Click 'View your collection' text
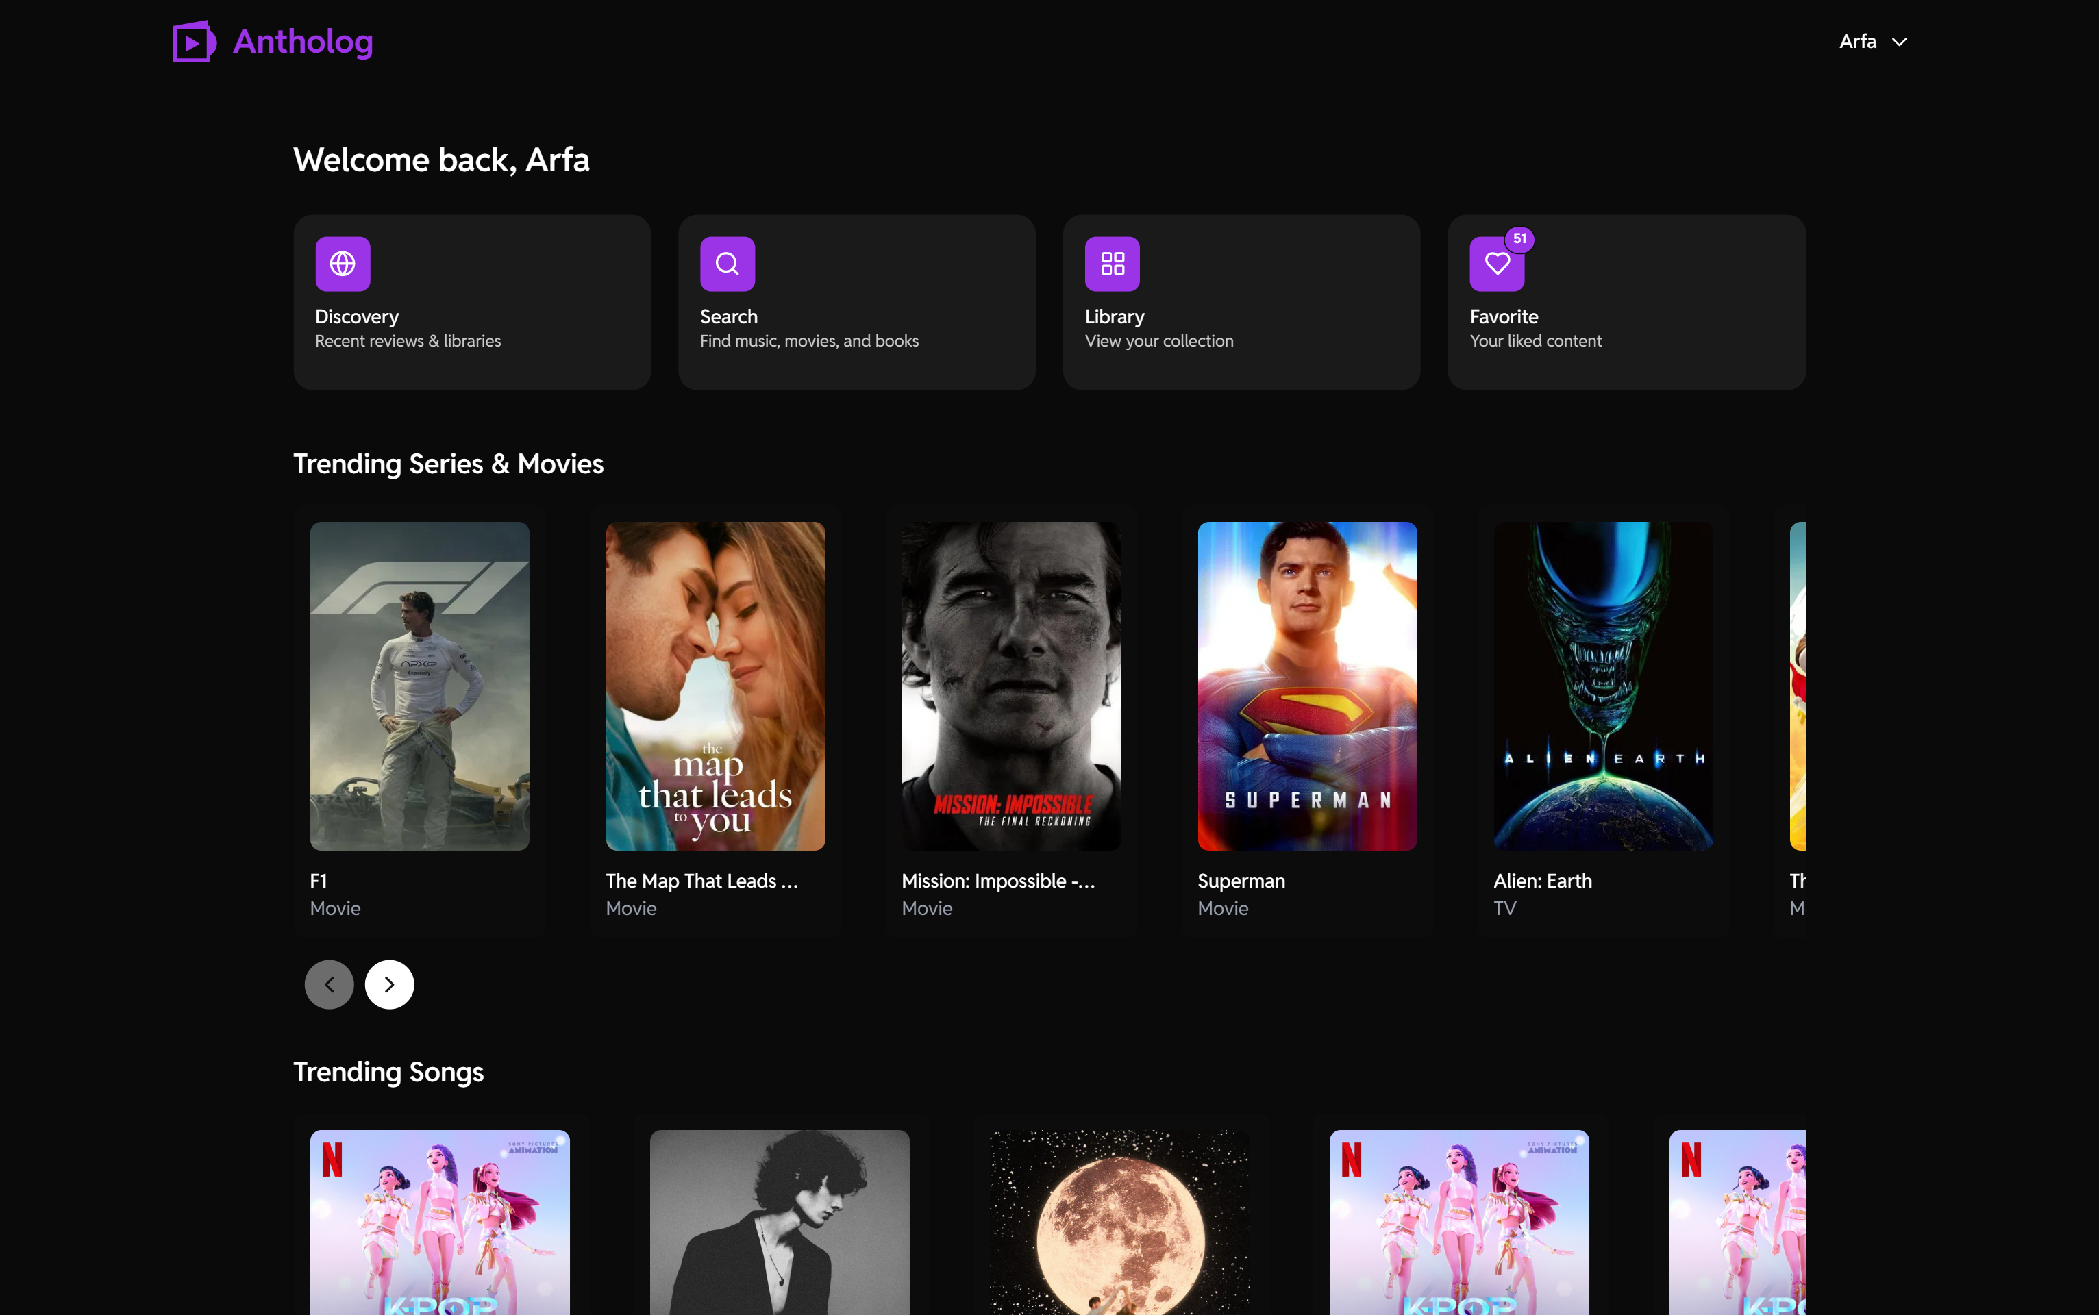This screenshot has height=1315, width=2099. (1158, 341)
